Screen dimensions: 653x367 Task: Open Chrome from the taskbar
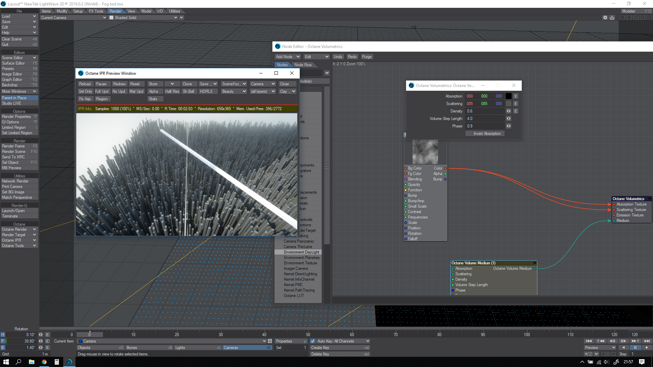[44, 362]
